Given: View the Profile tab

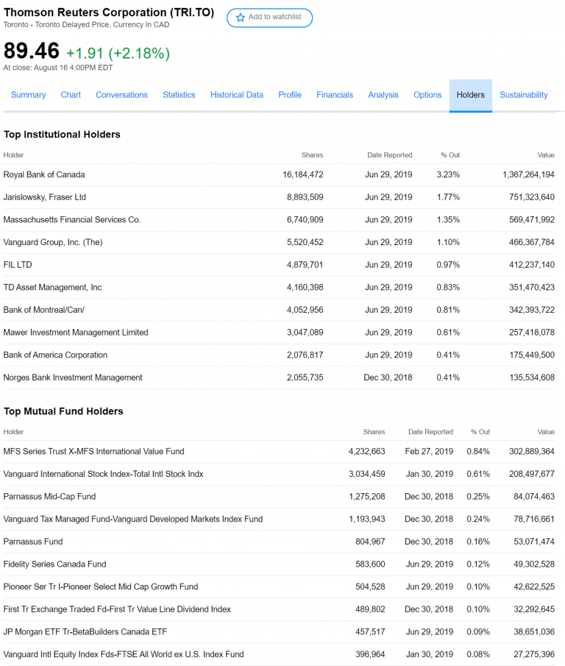Looking at the screenshot, I should 290,95.
